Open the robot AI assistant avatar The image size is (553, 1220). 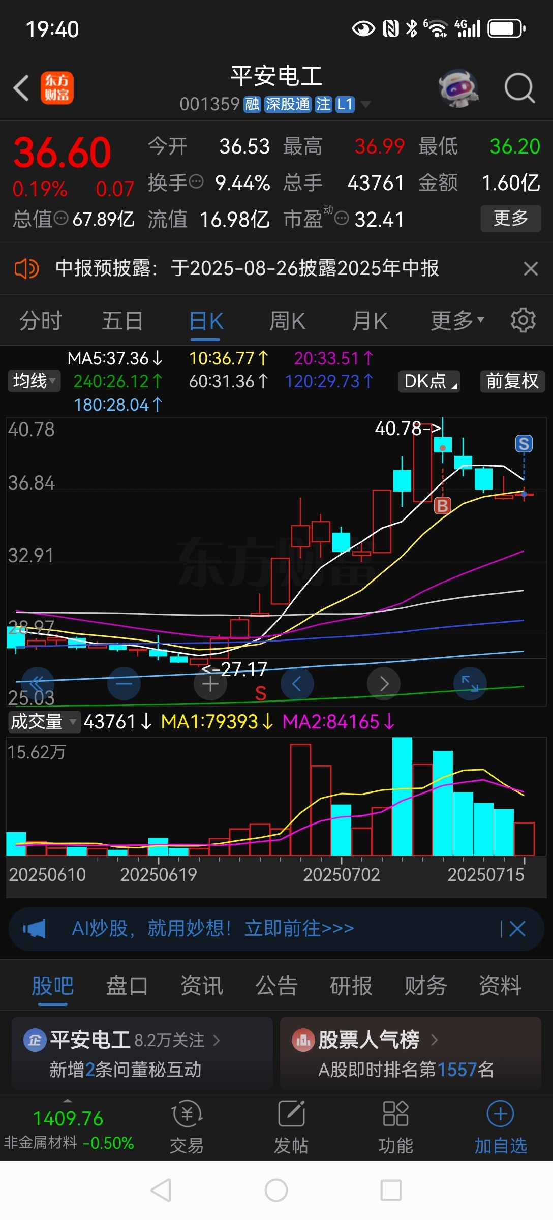[x=458, y=88]
